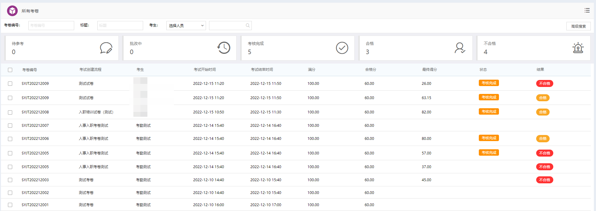
Task: Click the clock history icon in 批改中 card
Action: (x=224, y=48)
